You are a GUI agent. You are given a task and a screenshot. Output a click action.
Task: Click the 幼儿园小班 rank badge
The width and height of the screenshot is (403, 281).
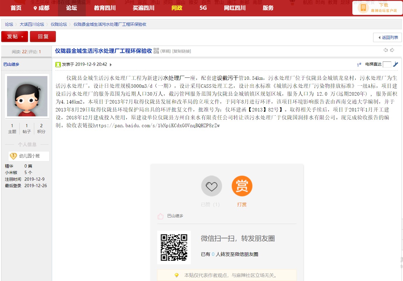(29, 156)
